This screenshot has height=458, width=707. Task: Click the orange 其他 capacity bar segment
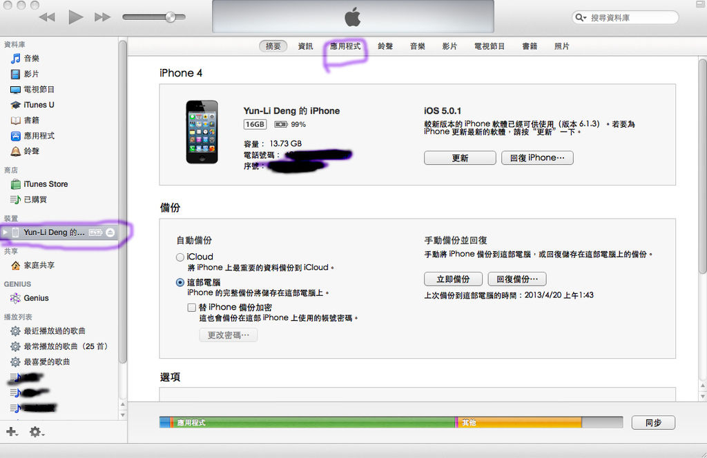pyautogui.click(x=520, y=422)
